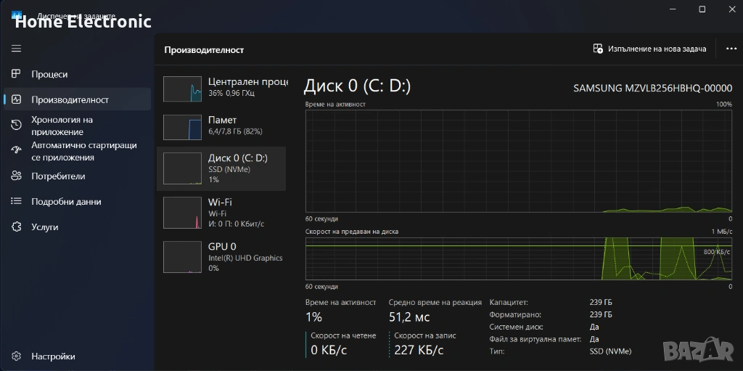Click the disk activity time graph
Image resolution: width=743 pixels, height=371 pixels.
click(x=519, y=161)
